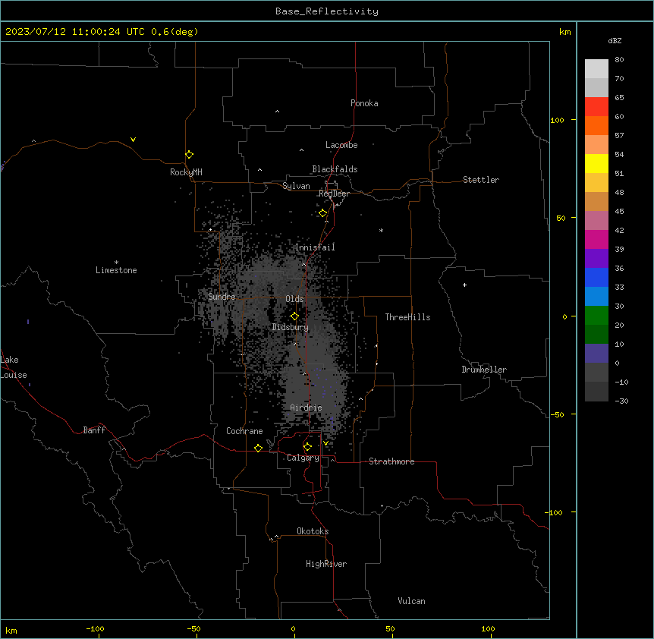Image resolution: width=654 pixels, height=639 pixels.
Task: Click the yellow diamond marker south of RedDeer
Action: (323, 213)
